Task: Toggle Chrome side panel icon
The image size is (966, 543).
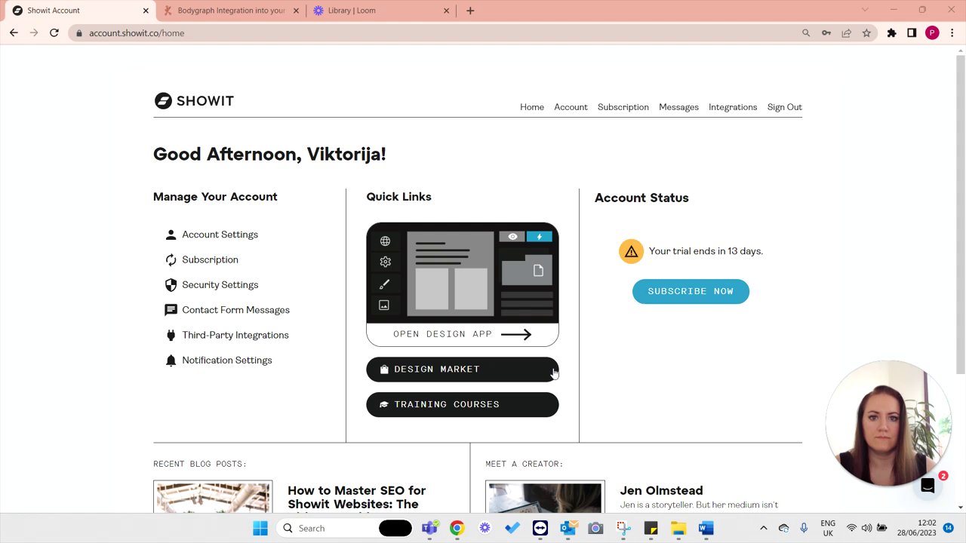Action: (x=912, y=33)
